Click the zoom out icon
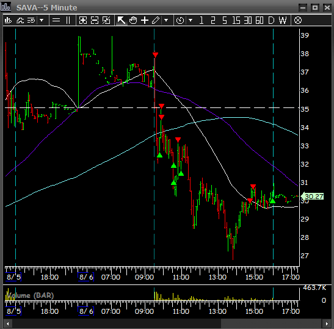This screenshot has width=334, height=329. click(95, 20)
